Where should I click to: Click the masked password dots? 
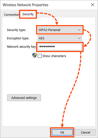[47, 47]
